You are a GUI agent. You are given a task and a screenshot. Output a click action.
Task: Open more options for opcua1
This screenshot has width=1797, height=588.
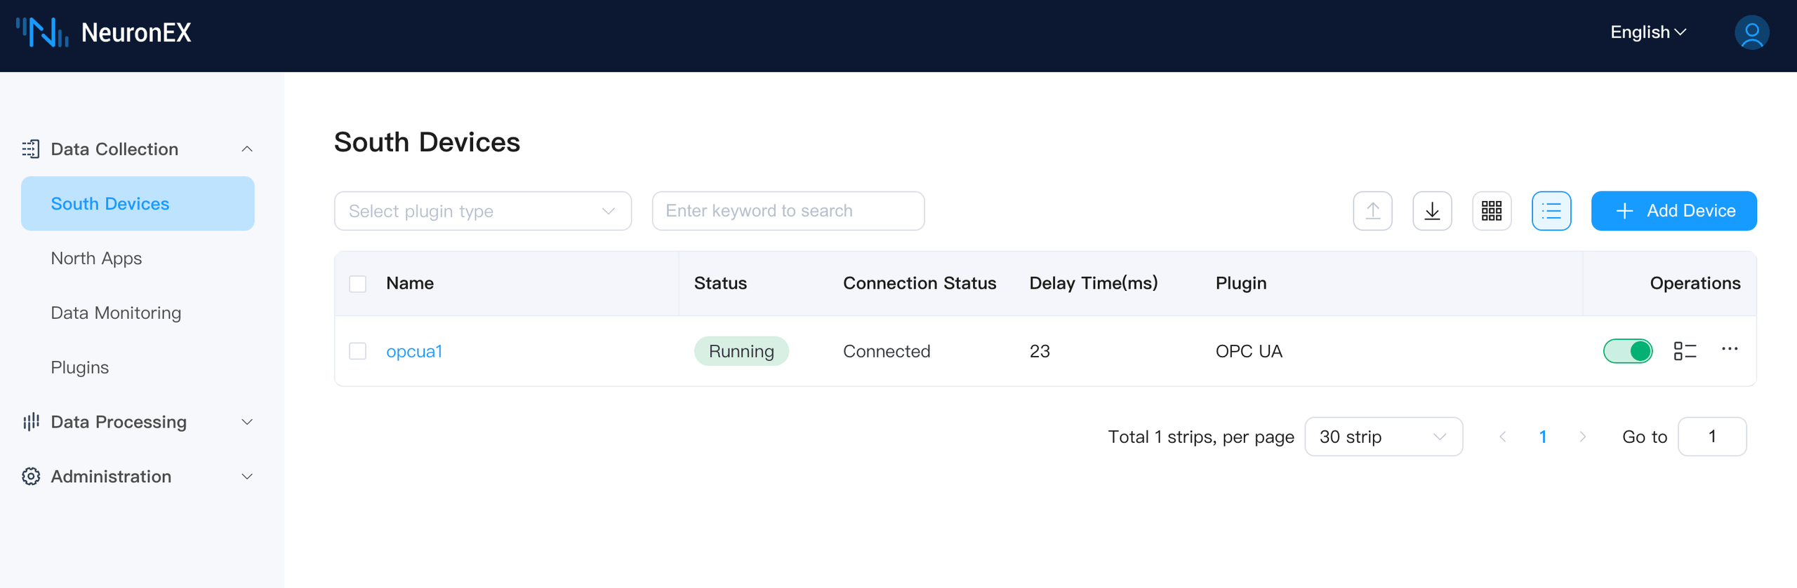pos(1730,350)
